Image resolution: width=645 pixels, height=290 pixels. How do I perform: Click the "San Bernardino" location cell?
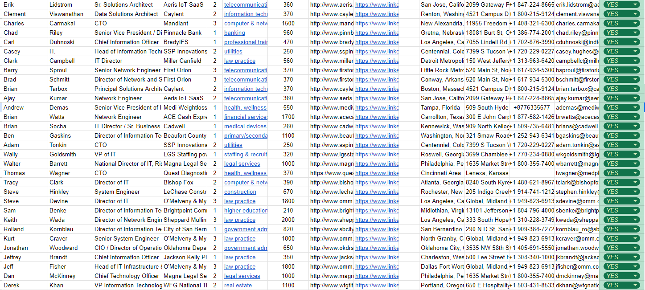pos(442,229)
